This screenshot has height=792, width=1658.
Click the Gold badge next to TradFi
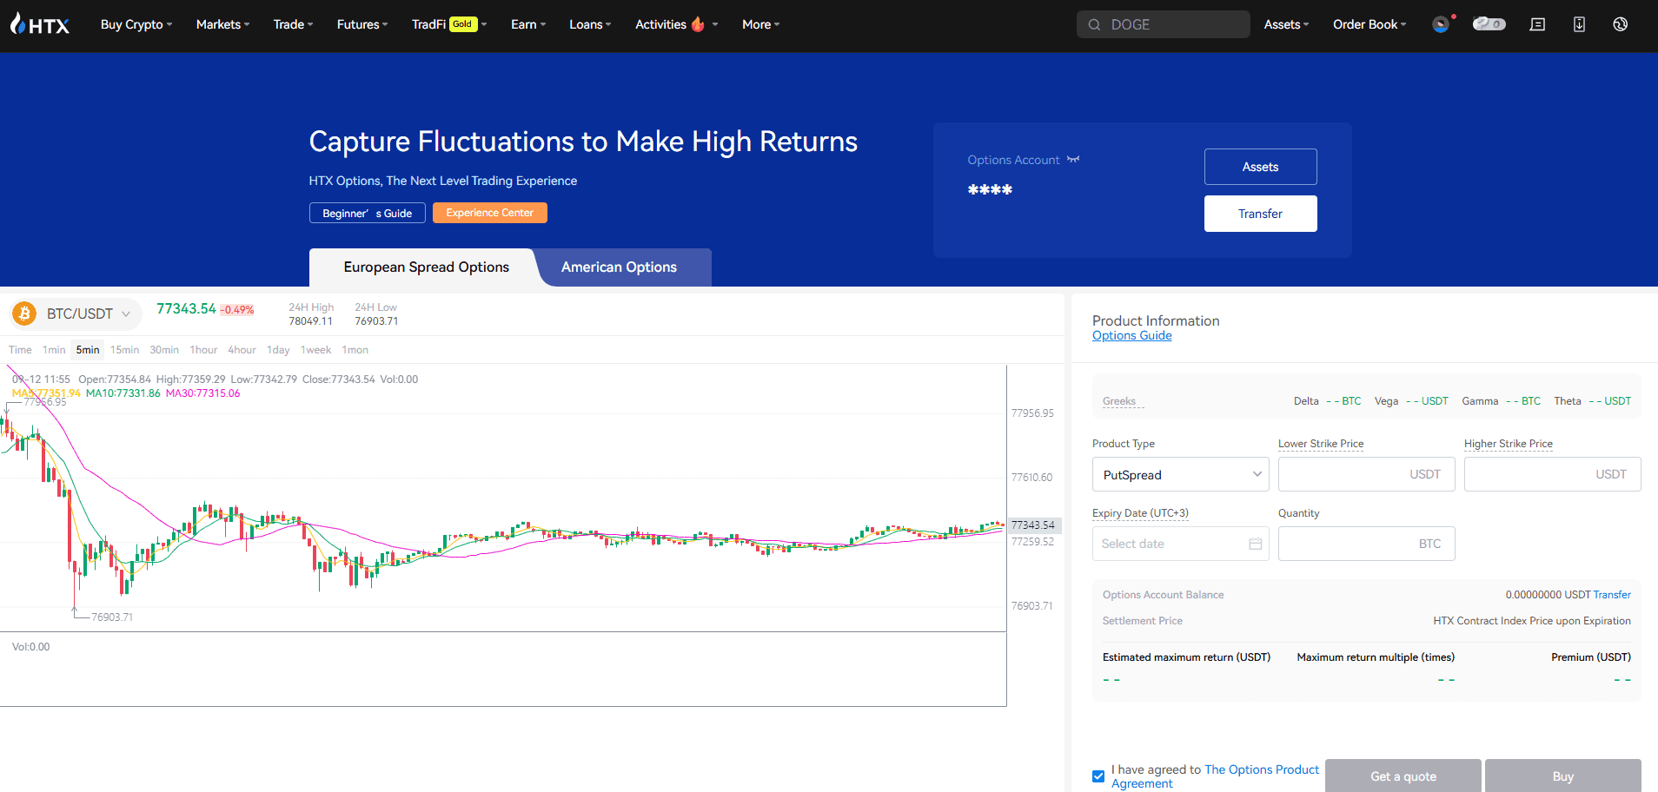463,24
